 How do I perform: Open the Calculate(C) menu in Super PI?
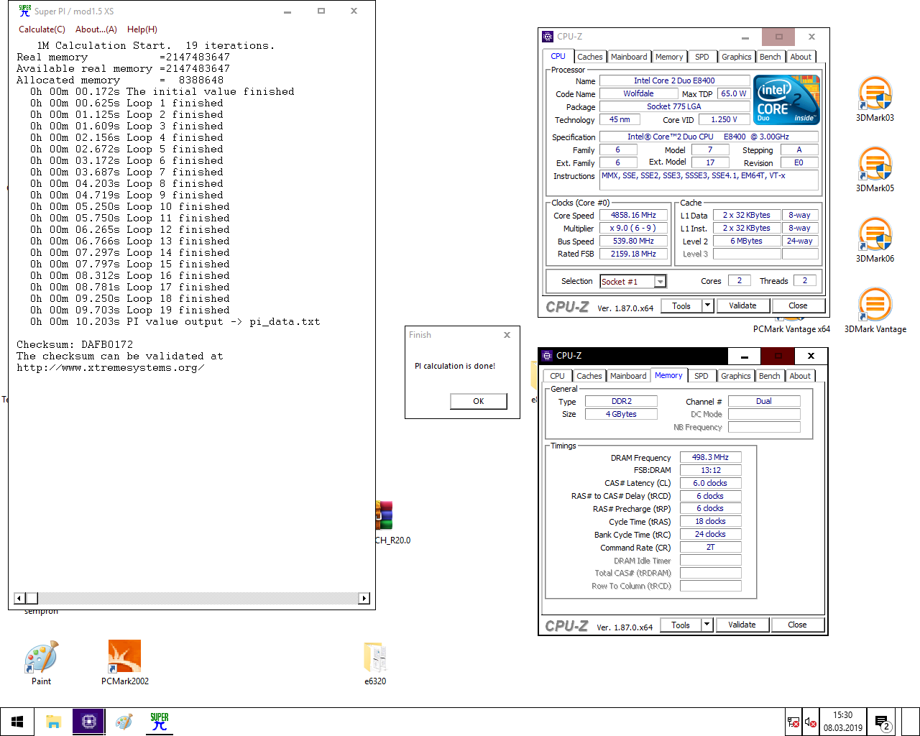pyautogui.click(x=42, y=29)
